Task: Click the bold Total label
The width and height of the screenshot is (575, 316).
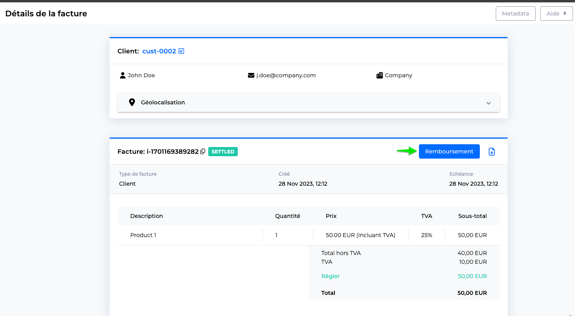Action: coord(328,293)
